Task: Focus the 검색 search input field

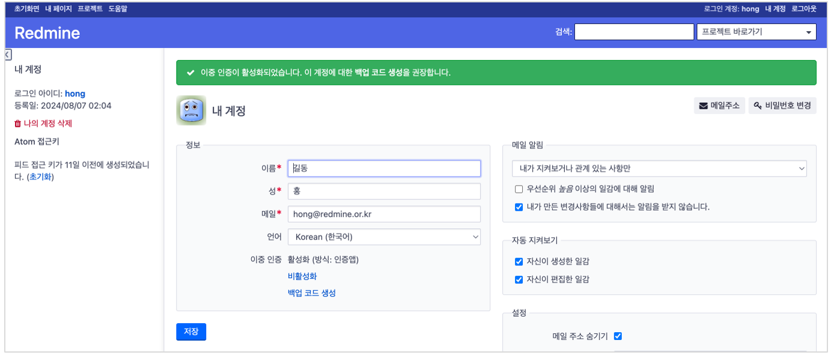Action: coord(634,32)
